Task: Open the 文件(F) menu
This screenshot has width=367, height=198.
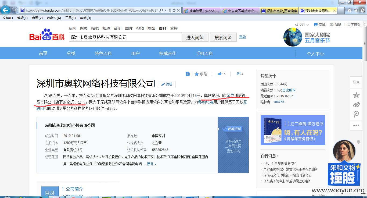Action: [8, 18]
